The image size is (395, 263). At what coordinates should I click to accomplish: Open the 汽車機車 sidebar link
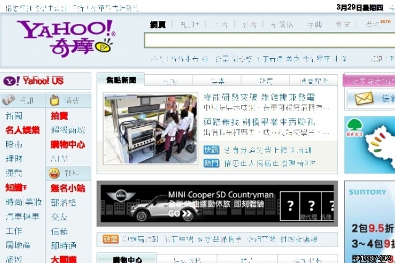(23, 216)
